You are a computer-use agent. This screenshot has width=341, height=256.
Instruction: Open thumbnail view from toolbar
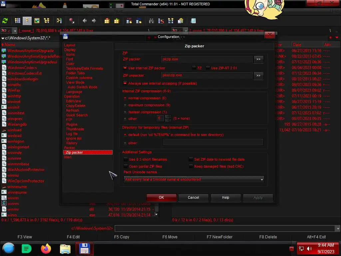coord(37,21)
